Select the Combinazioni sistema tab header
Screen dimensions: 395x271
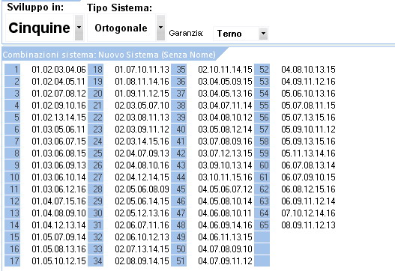(109, 55)
